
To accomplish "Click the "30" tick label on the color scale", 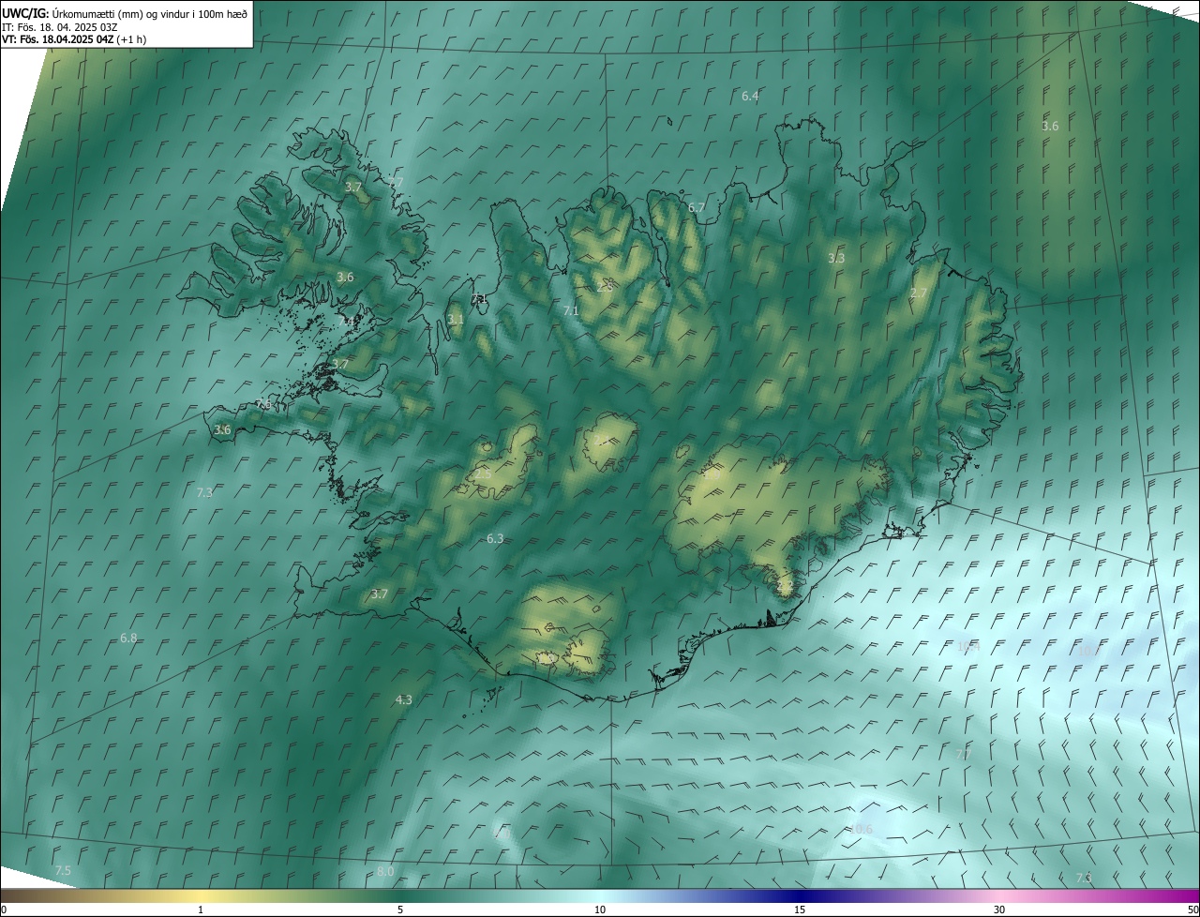I will pos(999,909).
